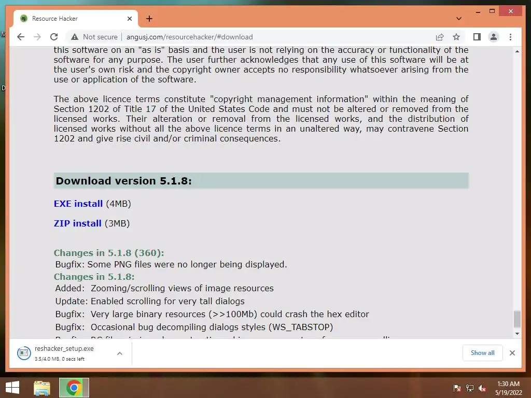
Task: Click the page scrollbar up arrow
Action: 517,51
